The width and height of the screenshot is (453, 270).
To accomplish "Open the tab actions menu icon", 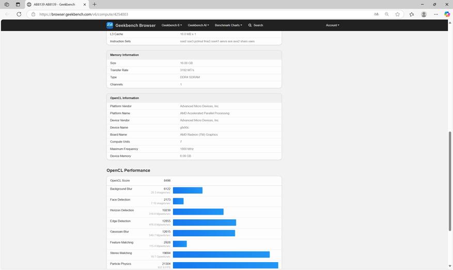I will (18, 4).
